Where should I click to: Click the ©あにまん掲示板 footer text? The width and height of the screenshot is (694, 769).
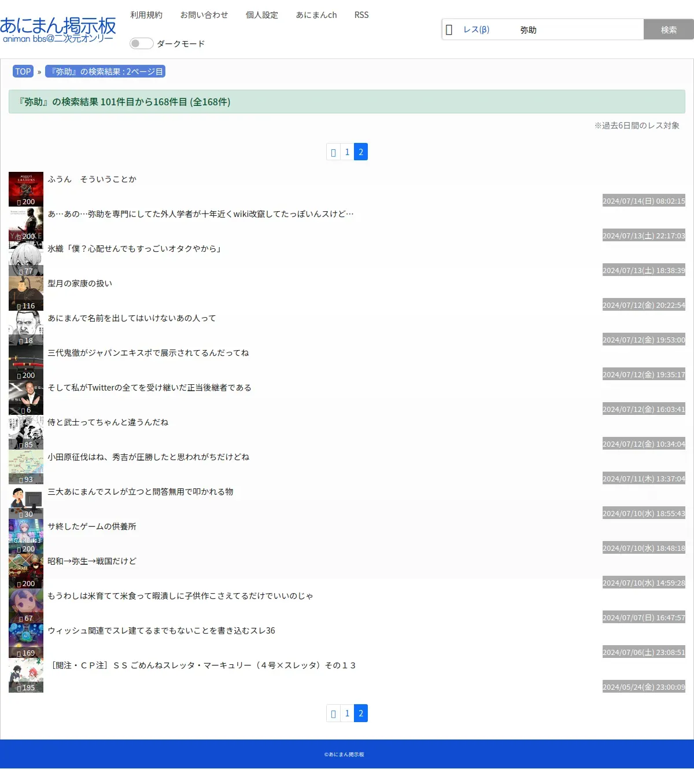pyautogui.click(x=344, y=755)
